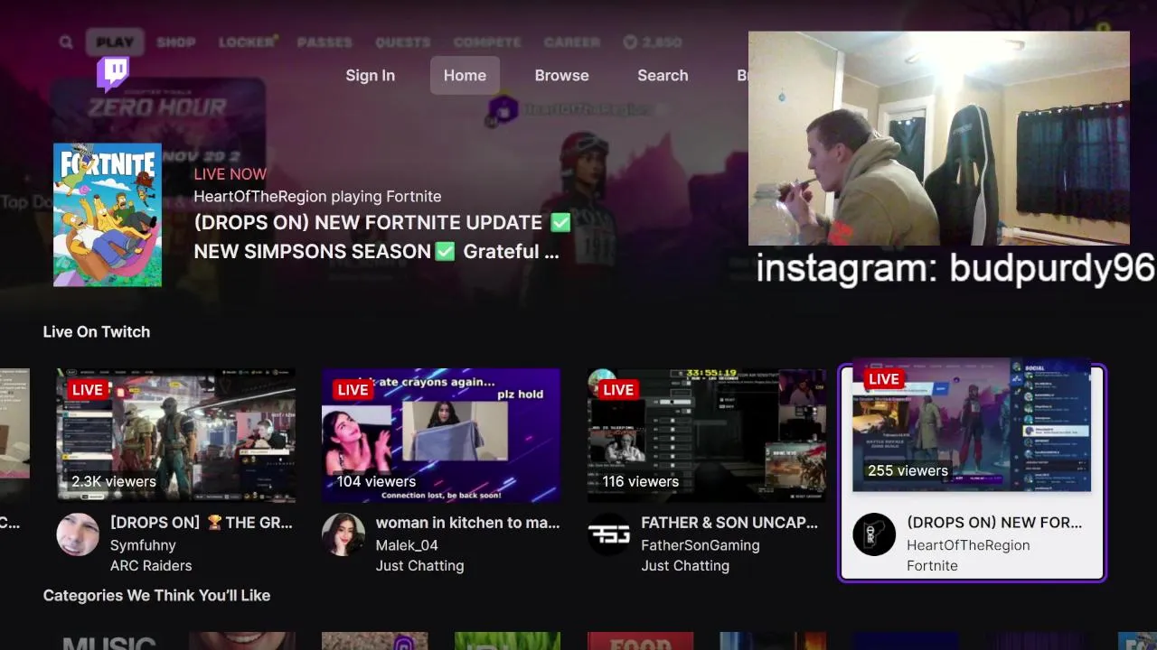1157x650 pixels.
Task: Open the Sign In tab
Action: point(370,76)
